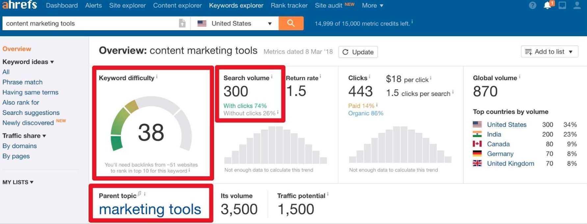Switch to Content explorer
The height and width of the screenshot is (224, 587).
click(177, 6)
